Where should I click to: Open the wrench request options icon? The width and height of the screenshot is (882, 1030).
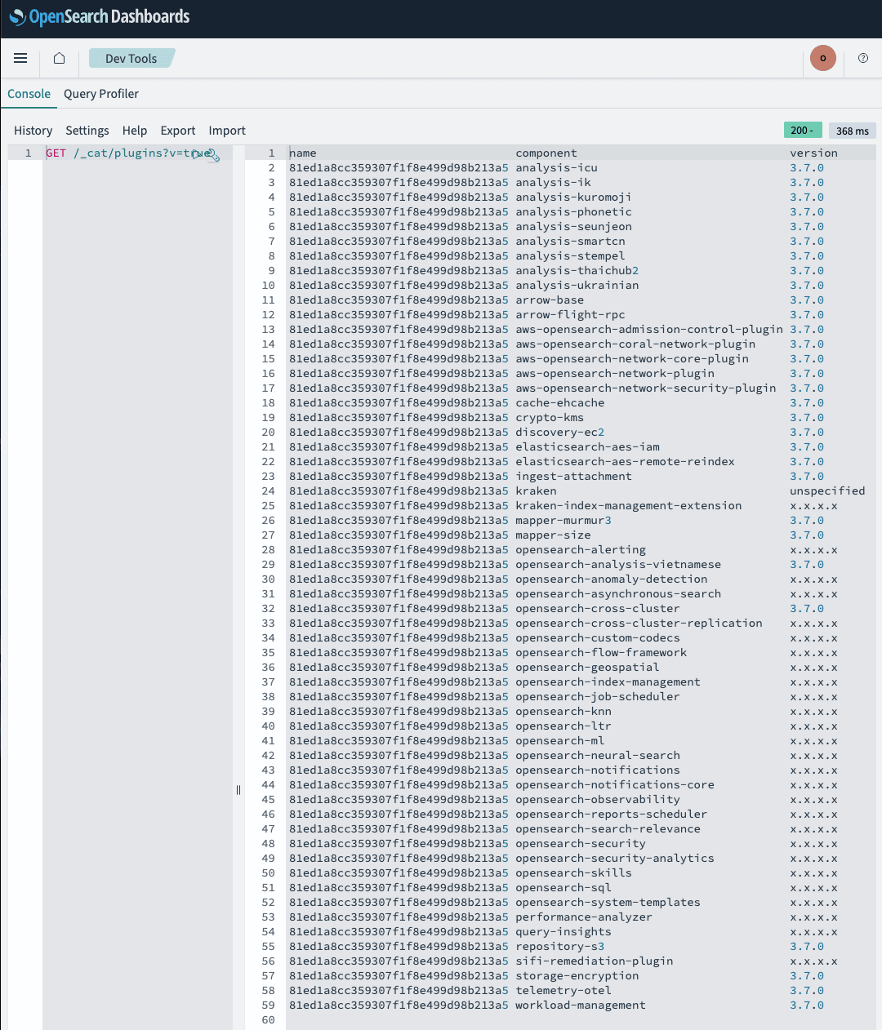tap(212, 154)
